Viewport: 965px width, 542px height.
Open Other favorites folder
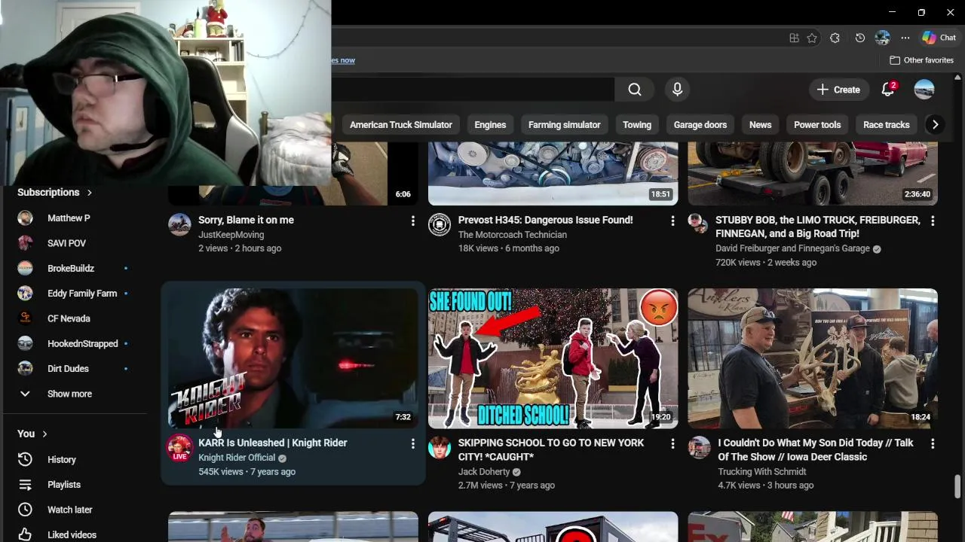pos(921,60)
